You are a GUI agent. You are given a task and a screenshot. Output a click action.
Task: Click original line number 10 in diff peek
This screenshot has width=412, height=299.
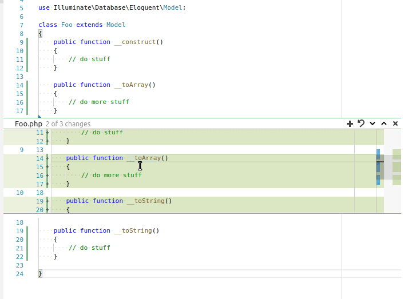pos(19,193)
